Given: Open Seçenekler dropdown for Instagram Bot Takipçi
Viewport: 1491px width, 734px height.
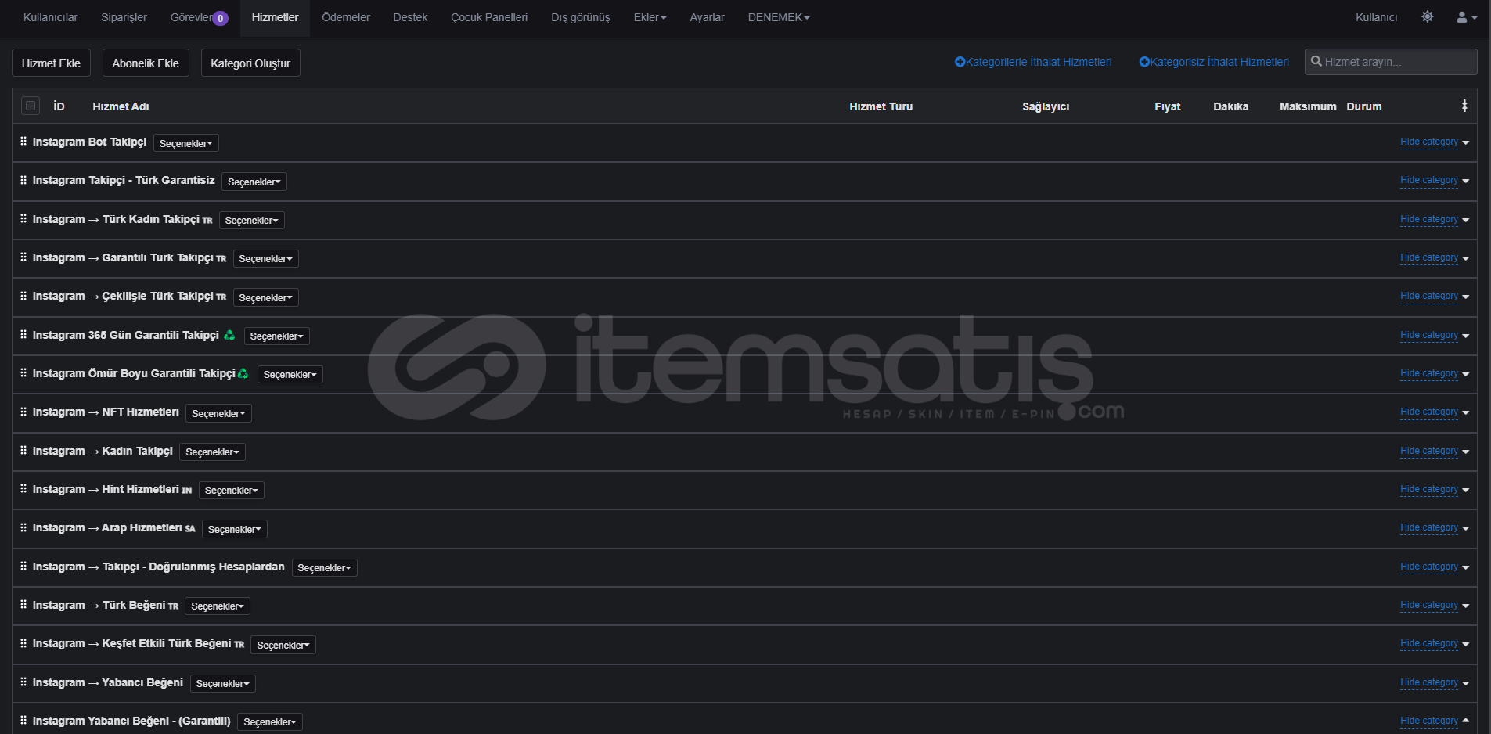Looking at the screenshot, I should [x=186, y=143].
